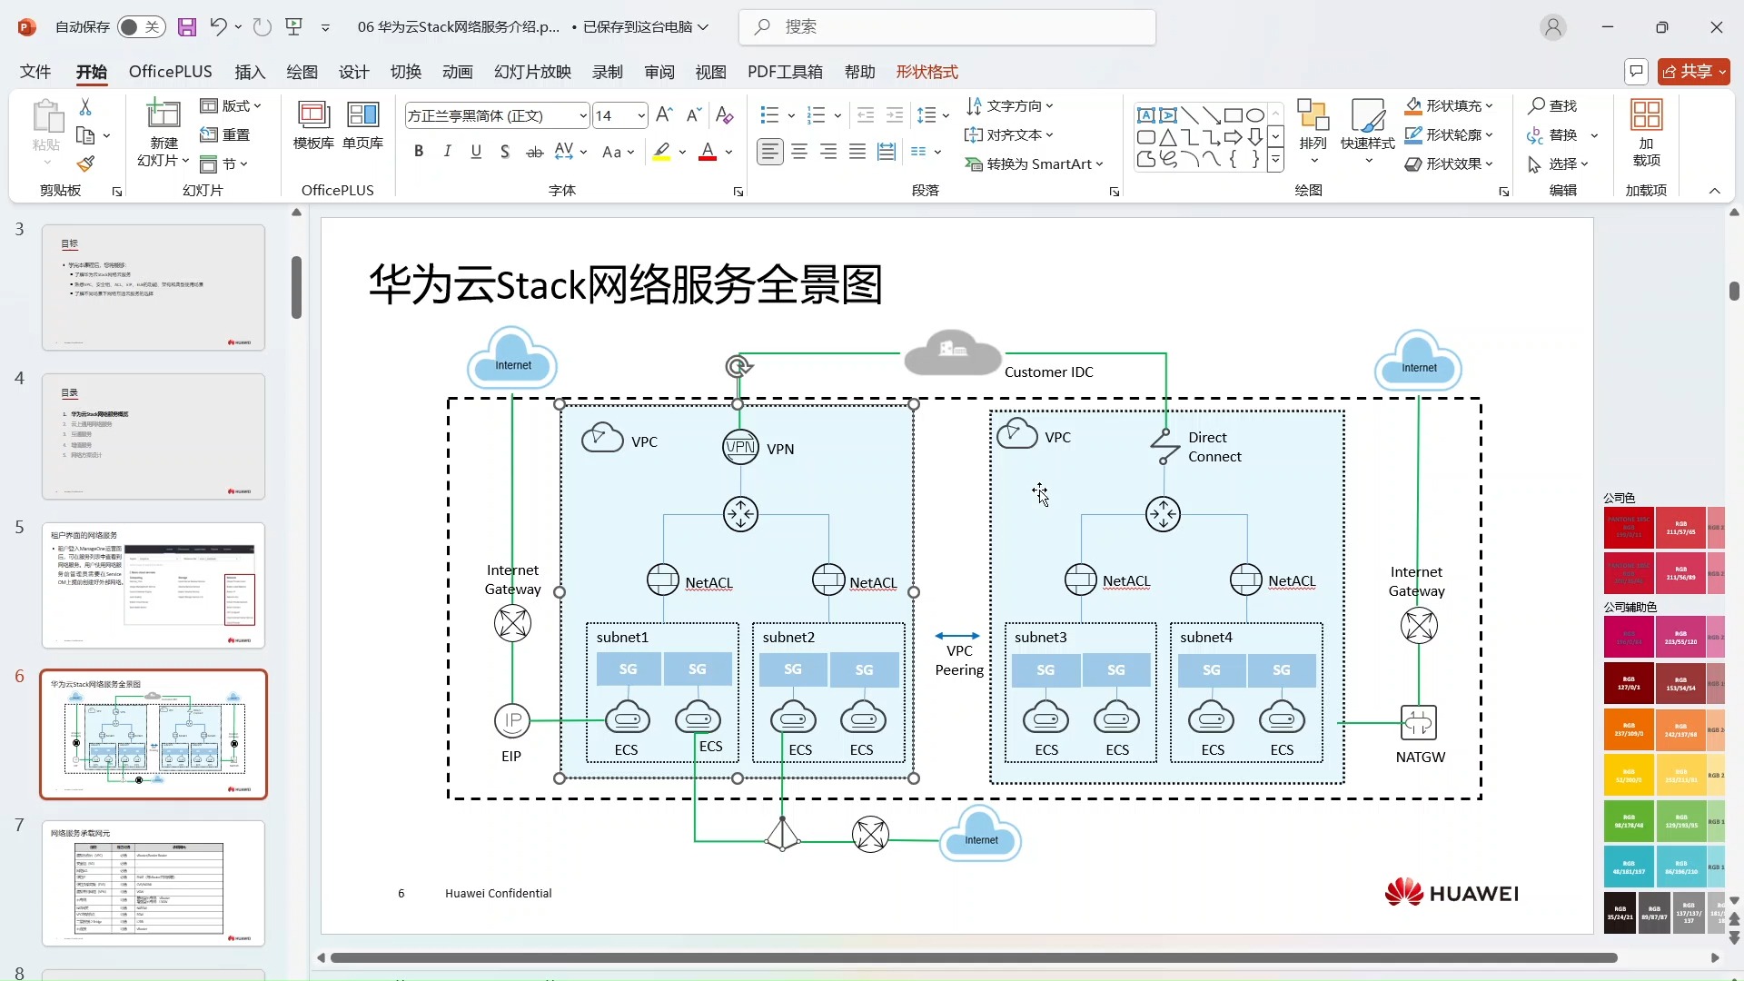Toggle strikethrough formatting

click(535, 152)
